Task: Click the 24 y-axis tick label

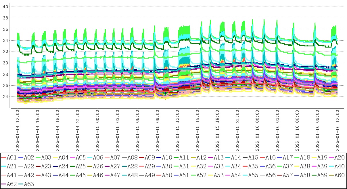Action: pyautogui.click(x=5, y=97)
